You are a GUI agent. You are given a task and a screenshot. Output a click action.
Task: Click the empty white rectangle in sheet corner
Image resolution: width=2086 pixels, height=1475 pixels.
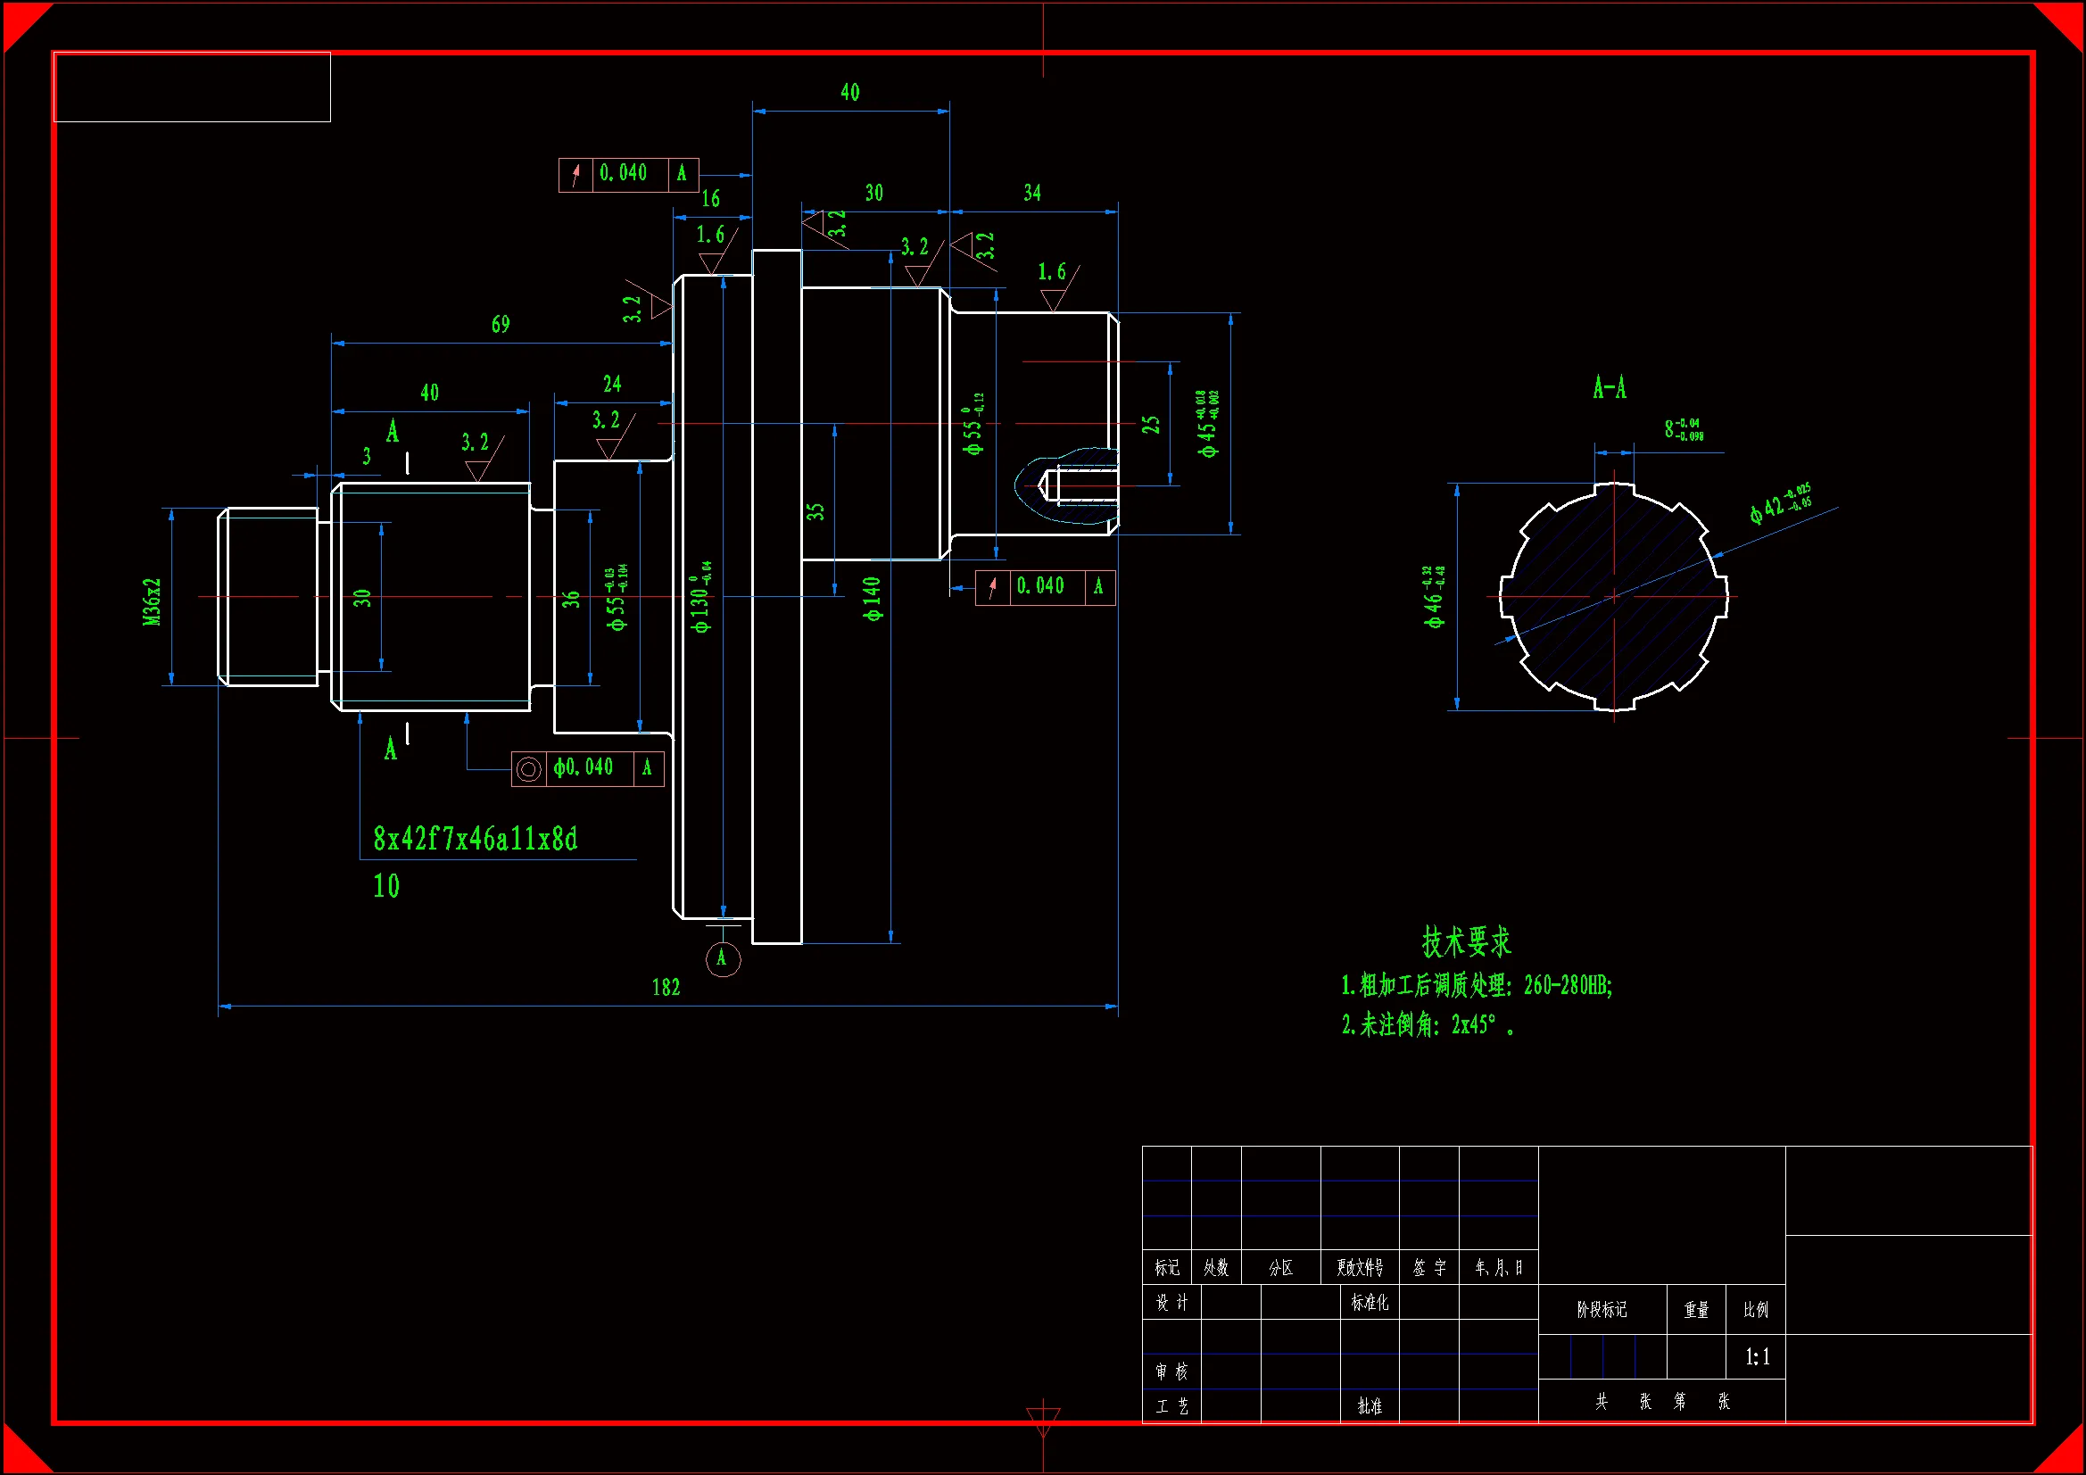[x=193, y=87]
